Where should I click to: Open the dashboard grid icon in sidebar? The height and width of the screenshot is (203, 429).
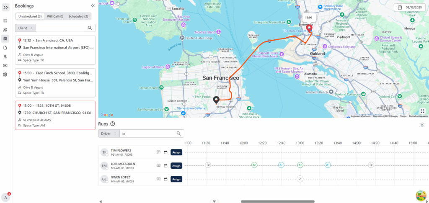(5, 21)
